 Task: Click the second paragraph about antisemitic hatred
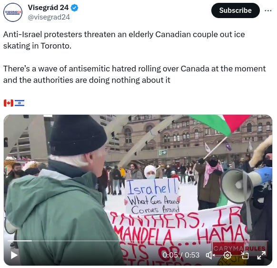[x=134, y=74]
